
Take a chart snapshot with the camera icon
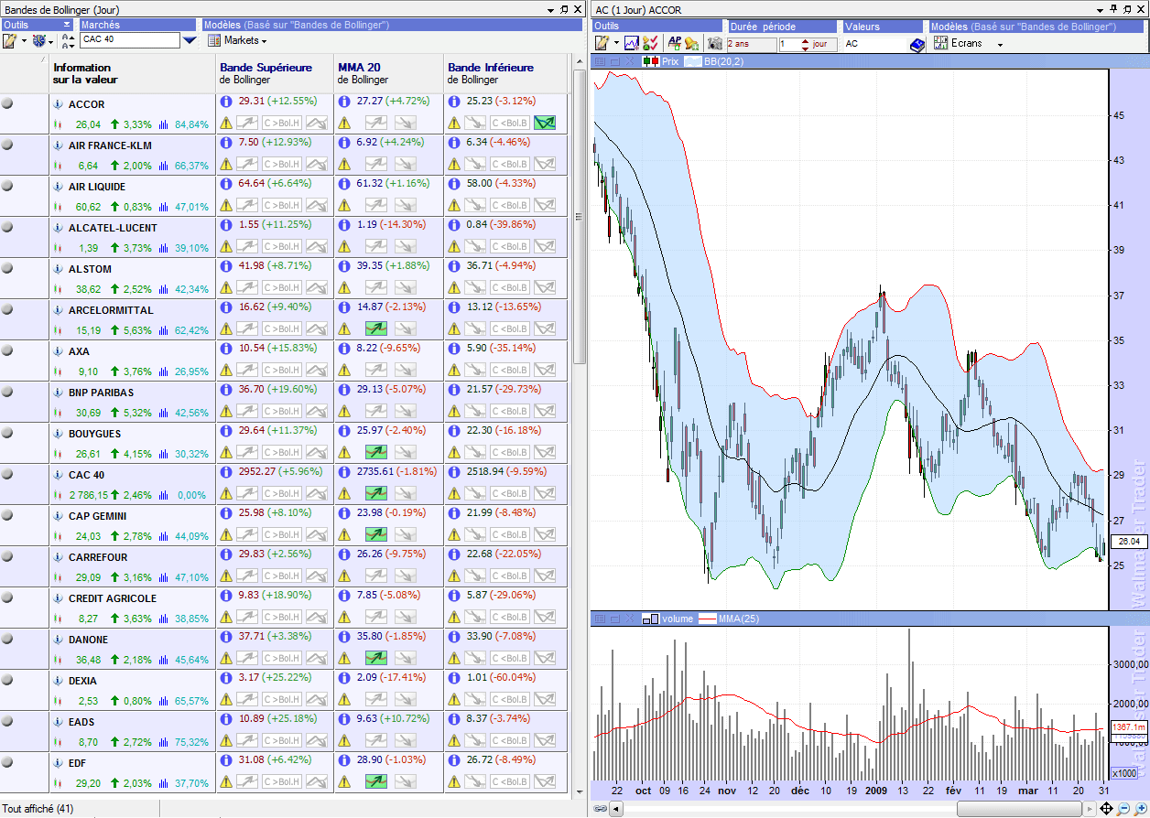click(x=715, y=43)
